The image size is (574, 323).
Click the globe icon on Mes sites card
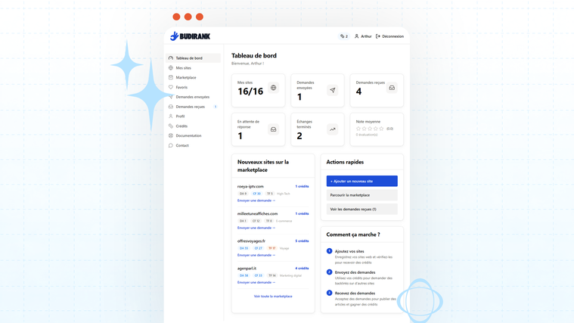tap(274, 88)
